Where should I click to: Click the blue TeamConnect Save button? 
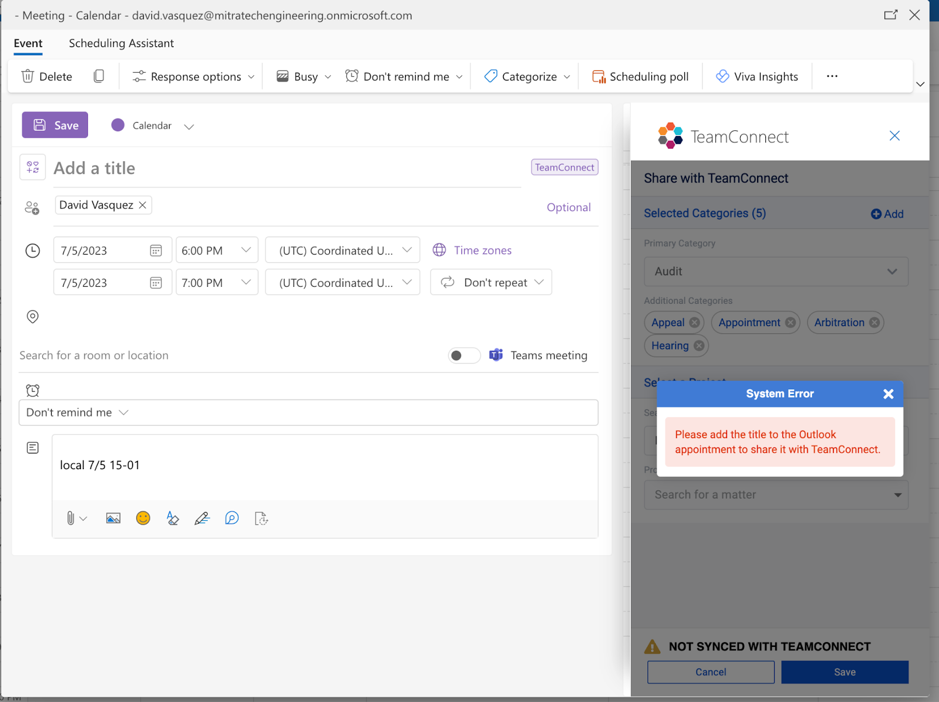pyautogui.click(x=845, y=672)
